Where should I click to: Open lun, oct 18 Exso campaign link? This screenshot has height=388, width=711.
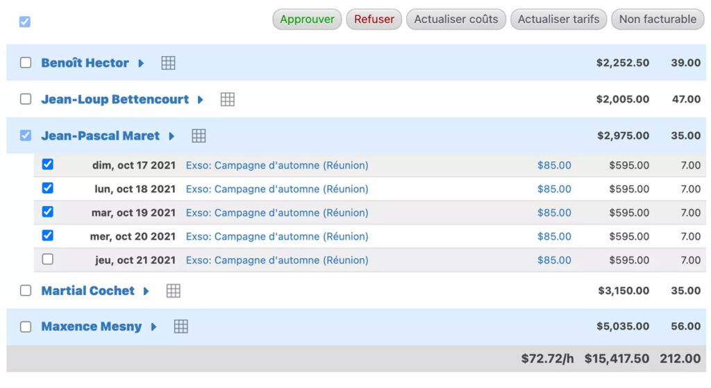point(277,189)
